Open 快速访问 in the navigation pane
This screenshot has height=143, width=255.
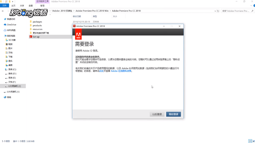coord(11,19)
